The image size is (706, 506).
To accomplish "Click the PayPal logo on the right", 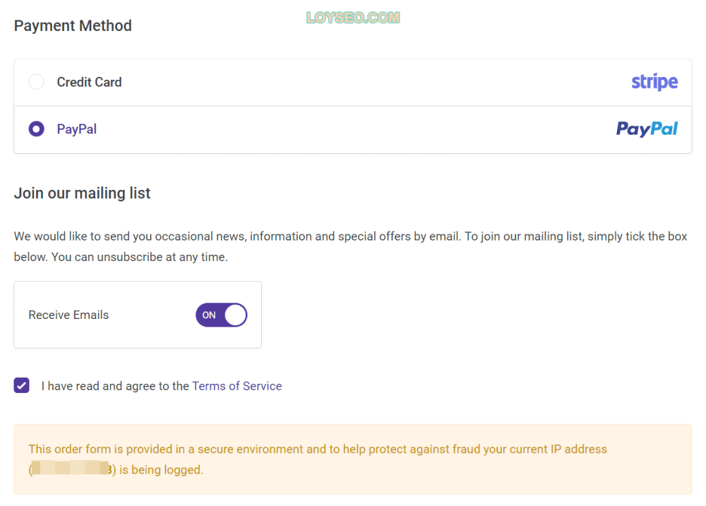I will (x=647, y=129).
